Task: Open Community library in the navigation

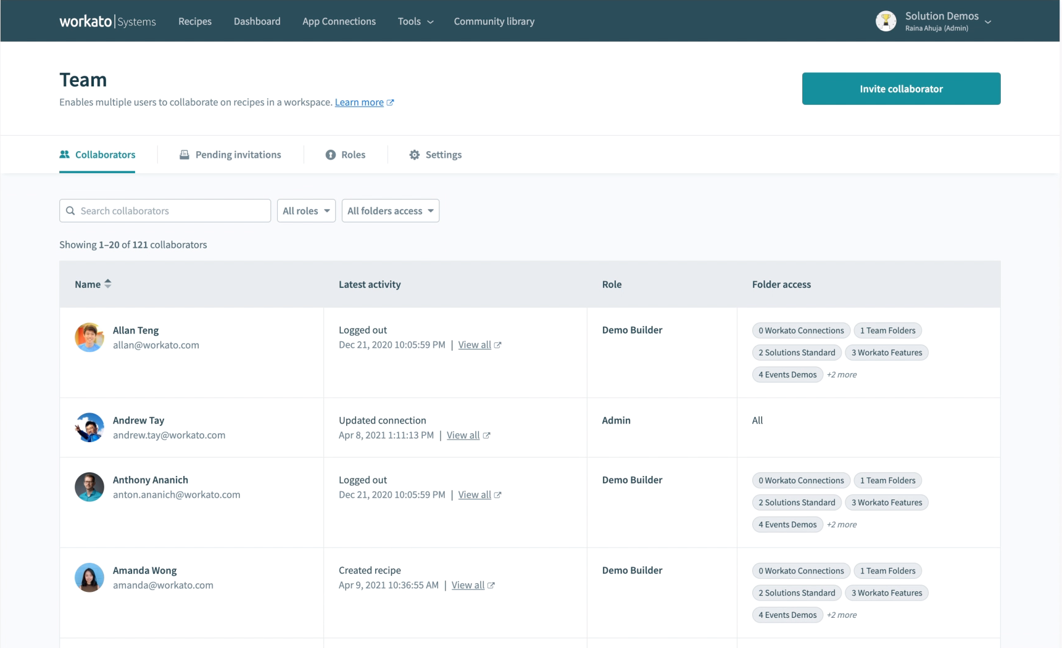Action: (x=494, y=21)
